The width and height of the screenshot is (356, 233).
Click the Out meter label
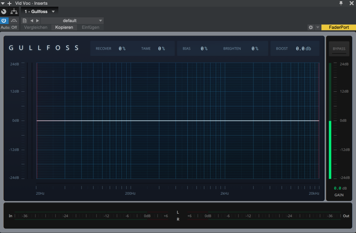point(346,216)
